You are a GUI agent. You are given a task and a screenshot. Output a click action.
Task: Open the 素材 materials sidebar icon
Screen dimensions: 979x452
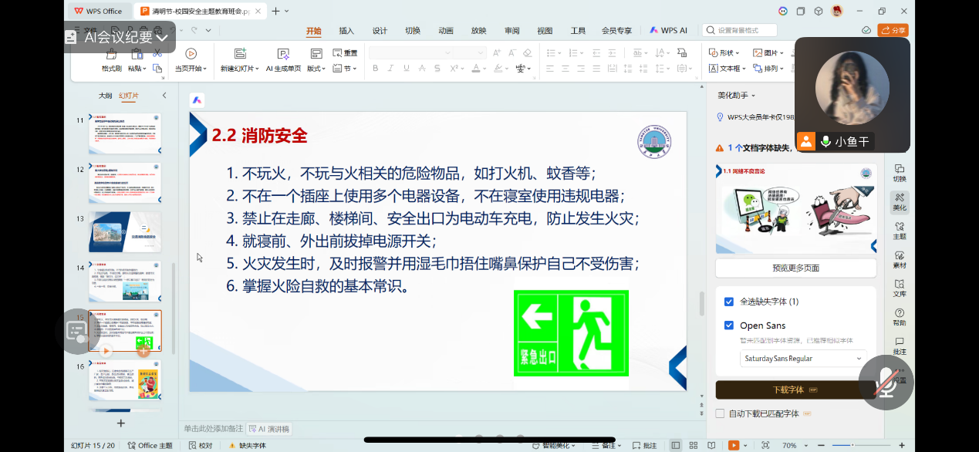[x=899, y=259]
